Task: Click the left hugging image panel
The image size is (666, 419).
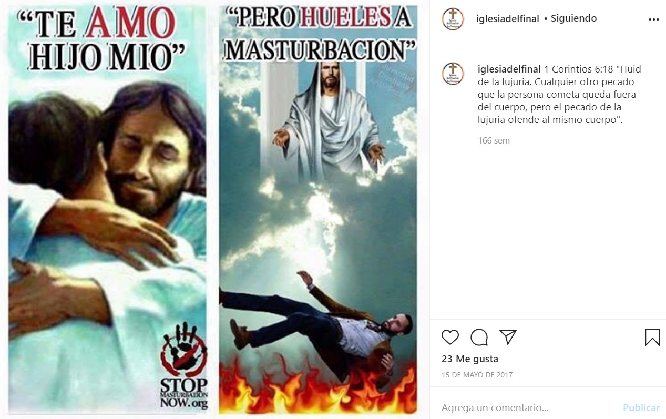Action: 107,209
